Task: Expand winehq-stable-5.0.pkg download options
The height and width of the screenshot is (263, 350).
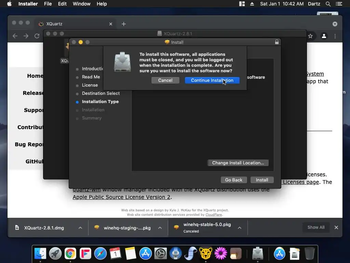Action: point(240,228)
